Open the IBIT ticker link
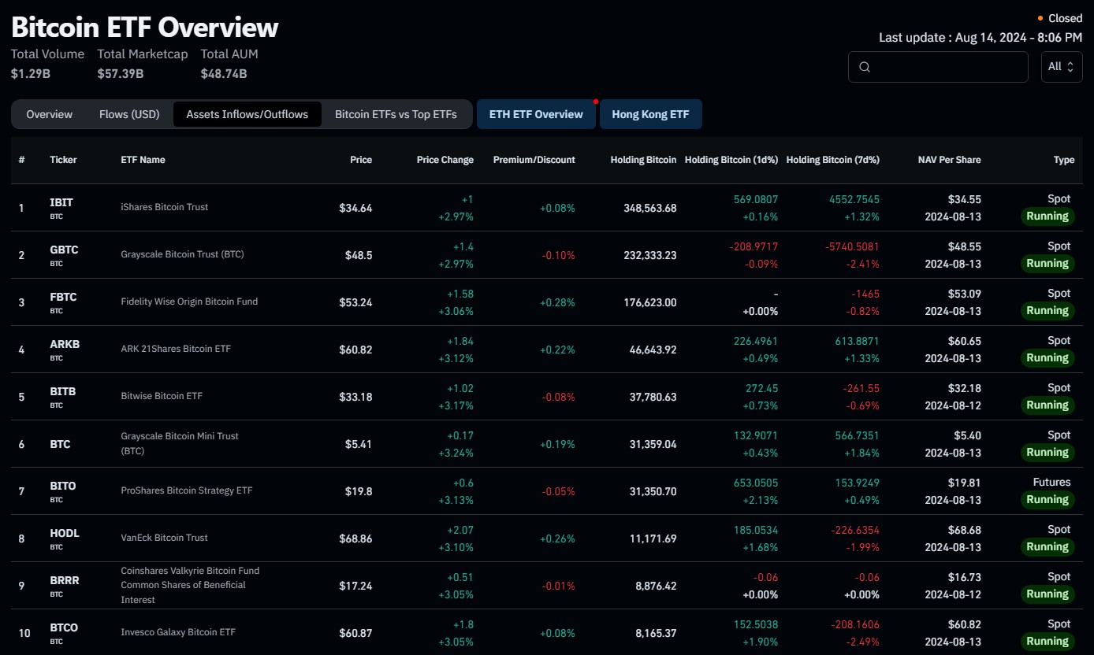 click(61, 202)
